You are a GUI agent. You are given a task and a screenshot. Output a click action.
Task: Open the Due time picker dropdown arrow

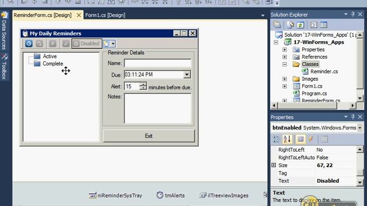187,74
